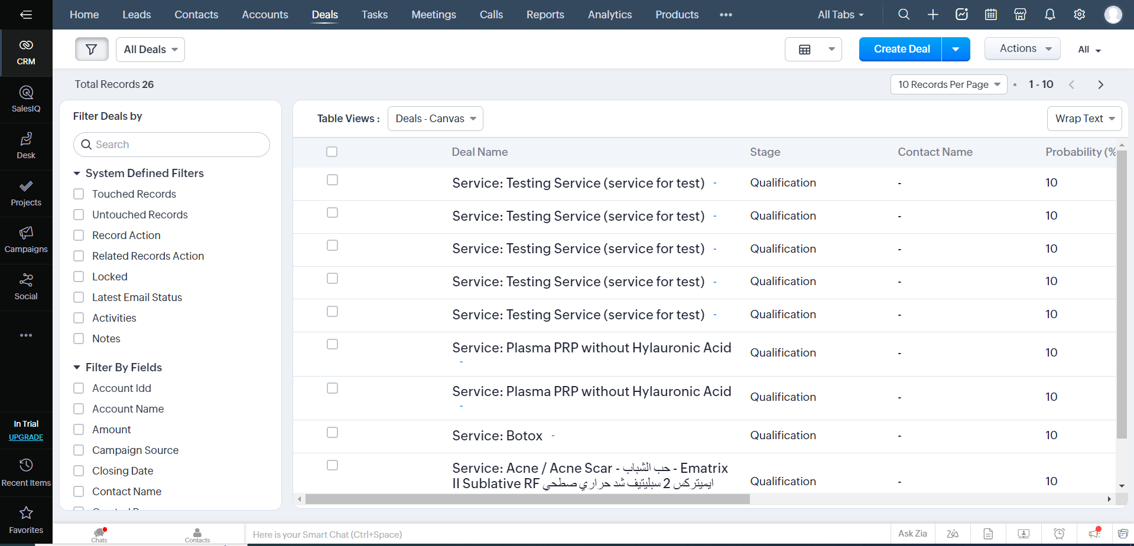
Task: Open notifications bell icon
Action: pyautogui.click(x=1049, y=15)
